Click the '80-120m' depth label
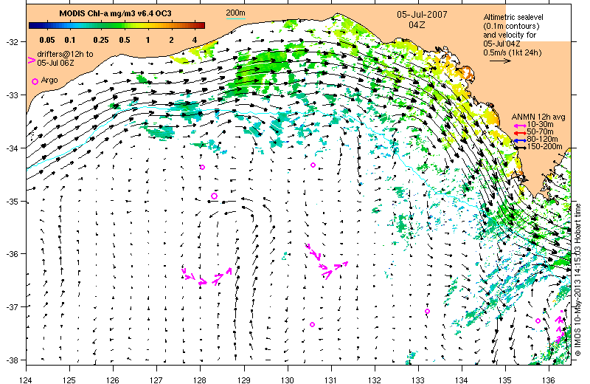Image resolution: width=590 pixels, height=384 pixels. click(x=542, y=139)
